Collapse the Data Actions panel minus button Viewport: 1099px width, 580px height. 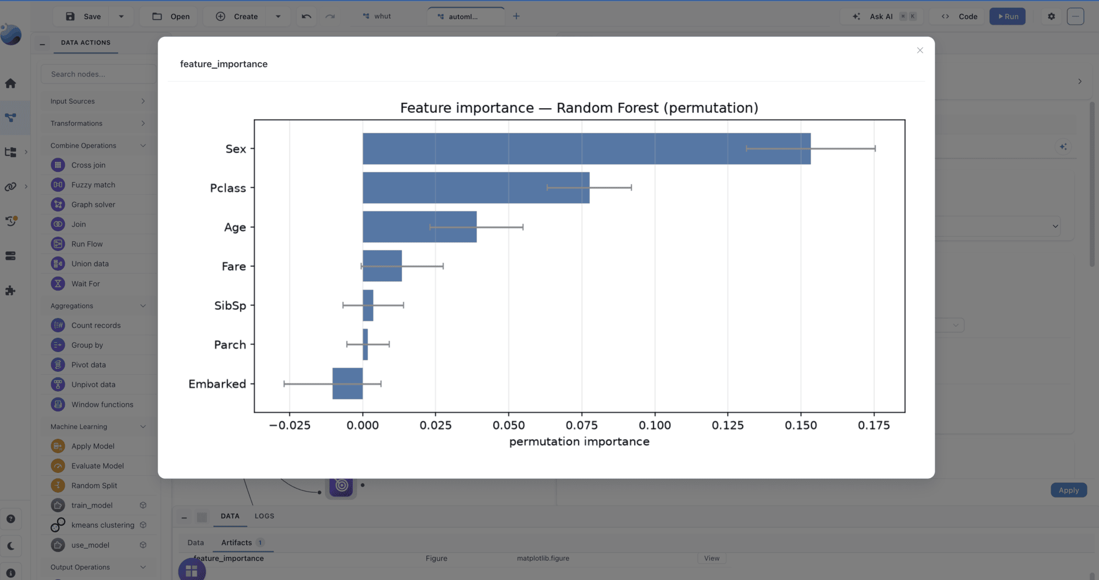[42, 43]
